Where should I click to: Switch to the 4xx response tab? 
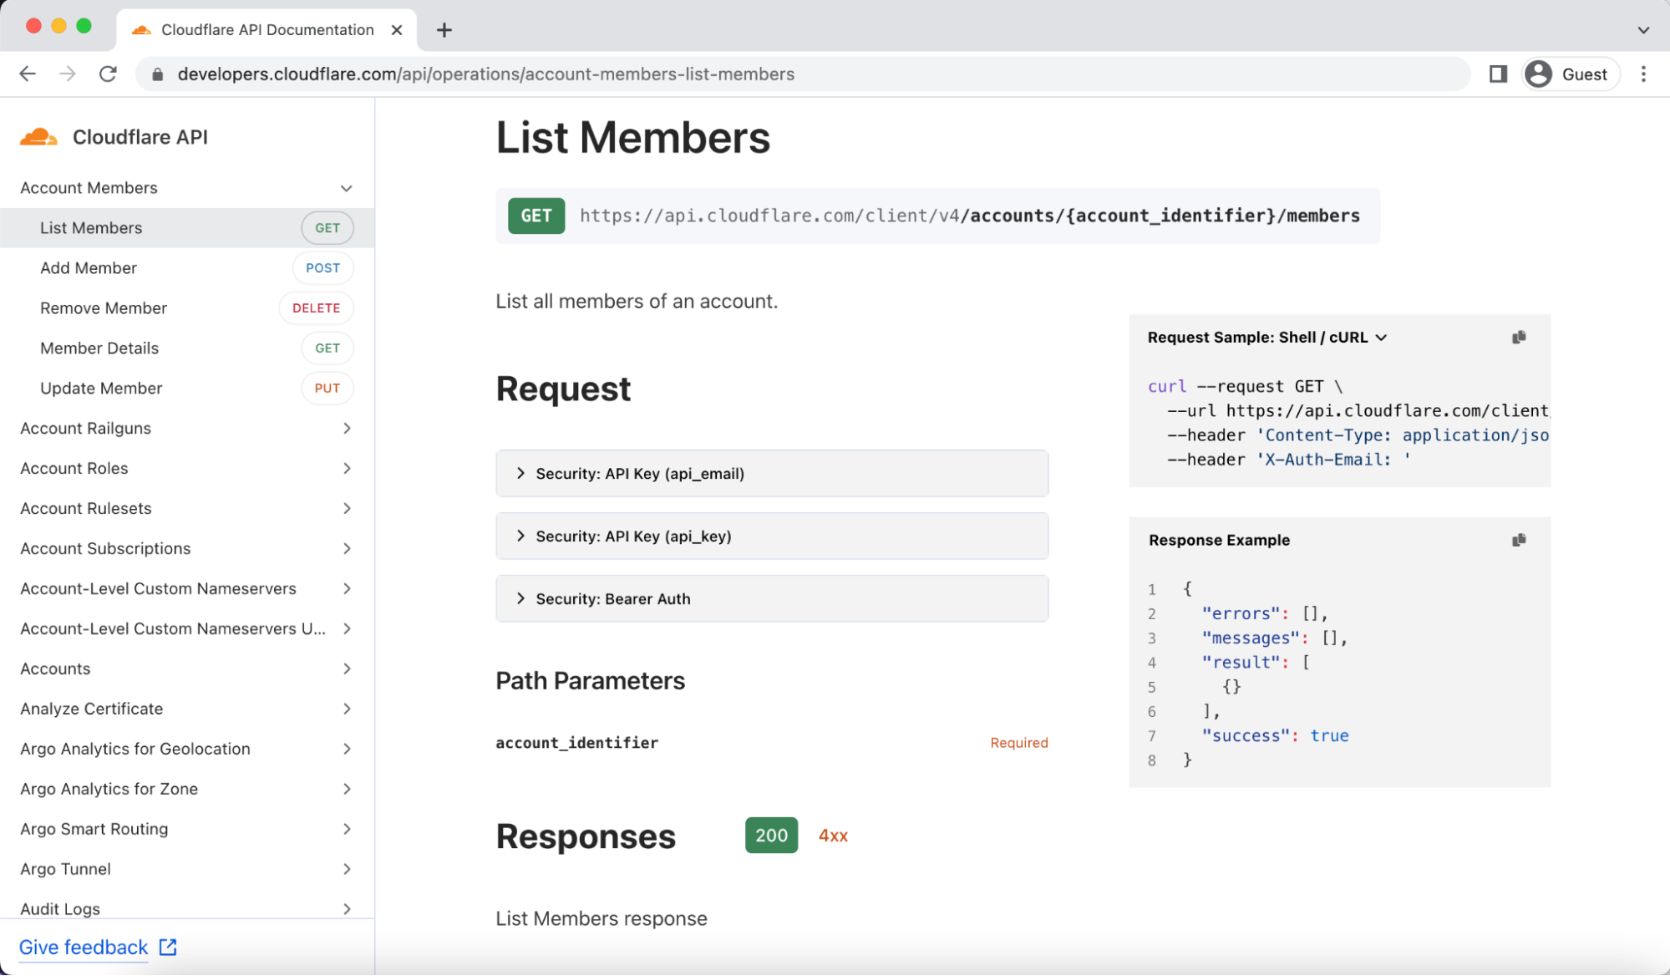coord(833,836)
